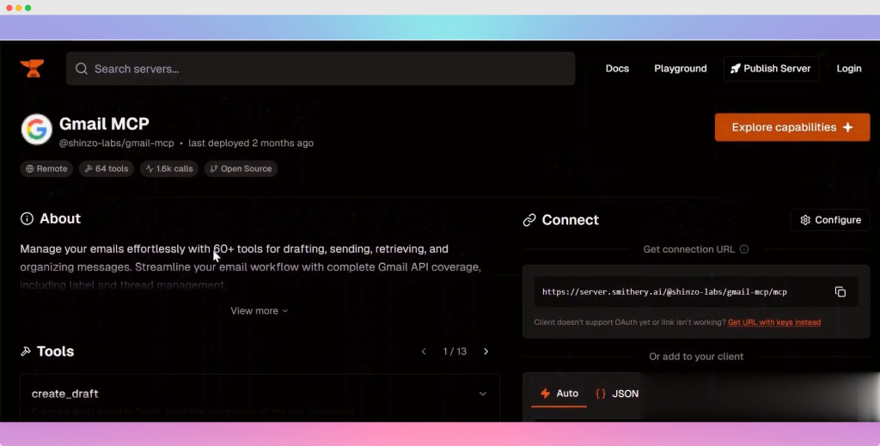Click Get URL with keys instead link
The image size is (880, 446).
(x=773, y=322)
